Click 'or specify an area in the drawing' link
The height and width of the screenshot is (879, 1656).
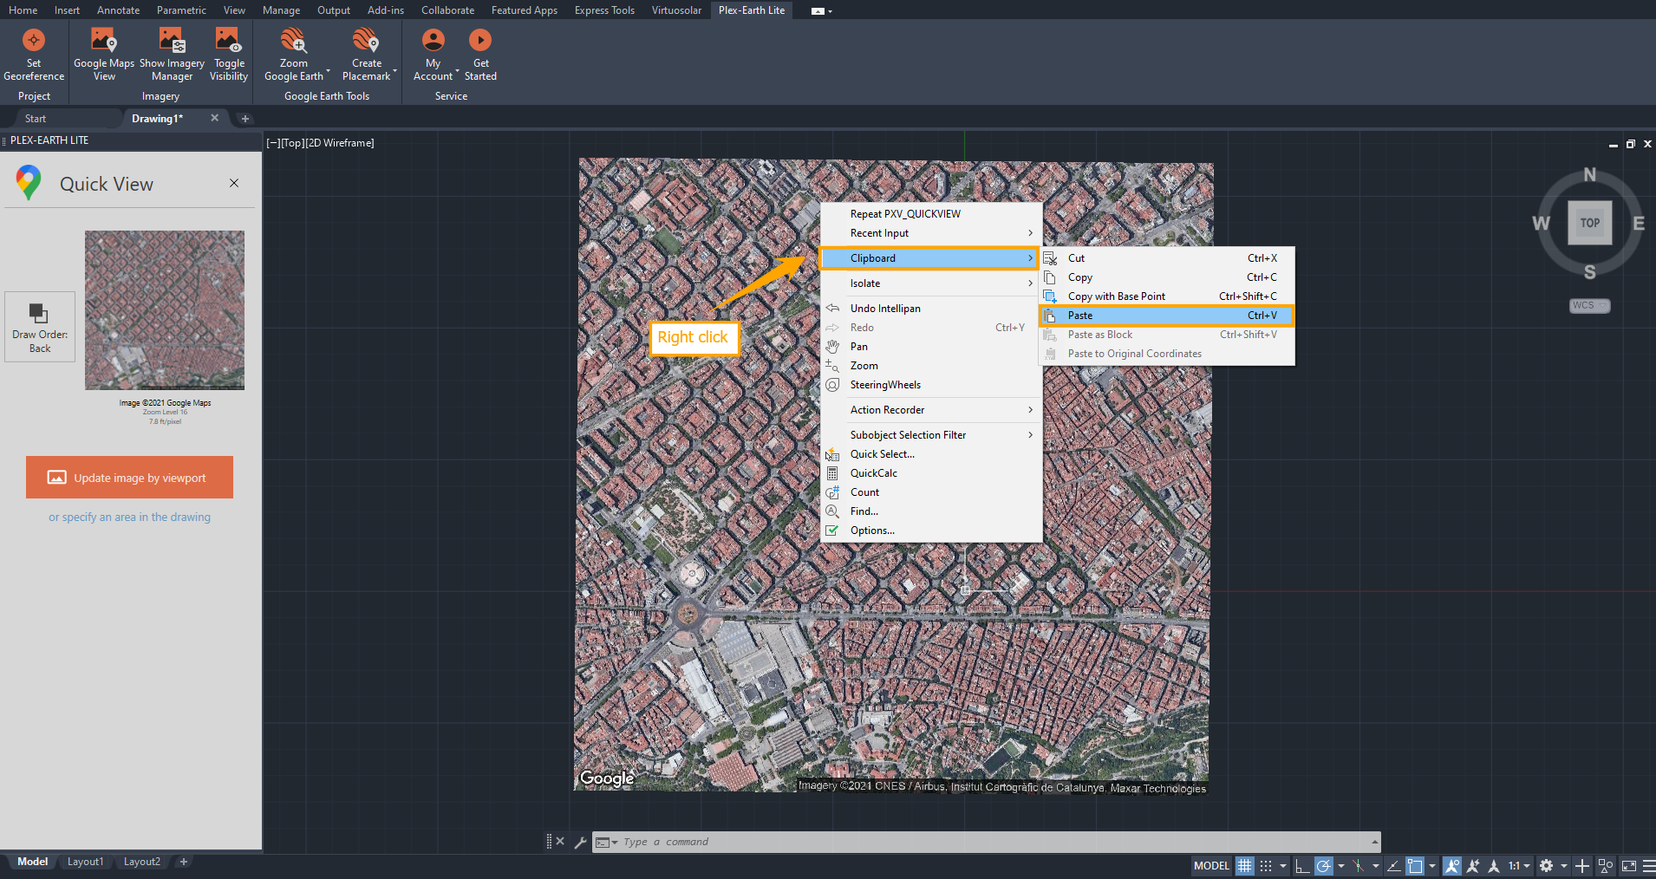[129, 518]
